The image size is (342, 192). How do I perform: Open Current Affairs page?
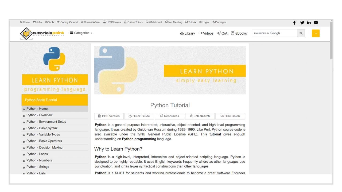91,22
